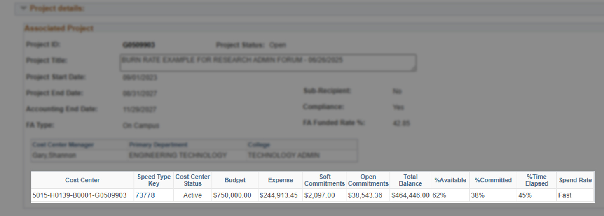Open Speed Type Key link 73778
The width and height of the screenshot is (604, 216).
[145, 195]
